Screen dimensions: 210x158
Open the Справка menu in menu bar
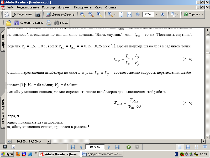click(x=111, y=8)
